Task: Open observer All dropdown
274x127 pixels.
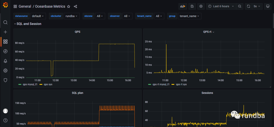Action: (x=127, y=16)
